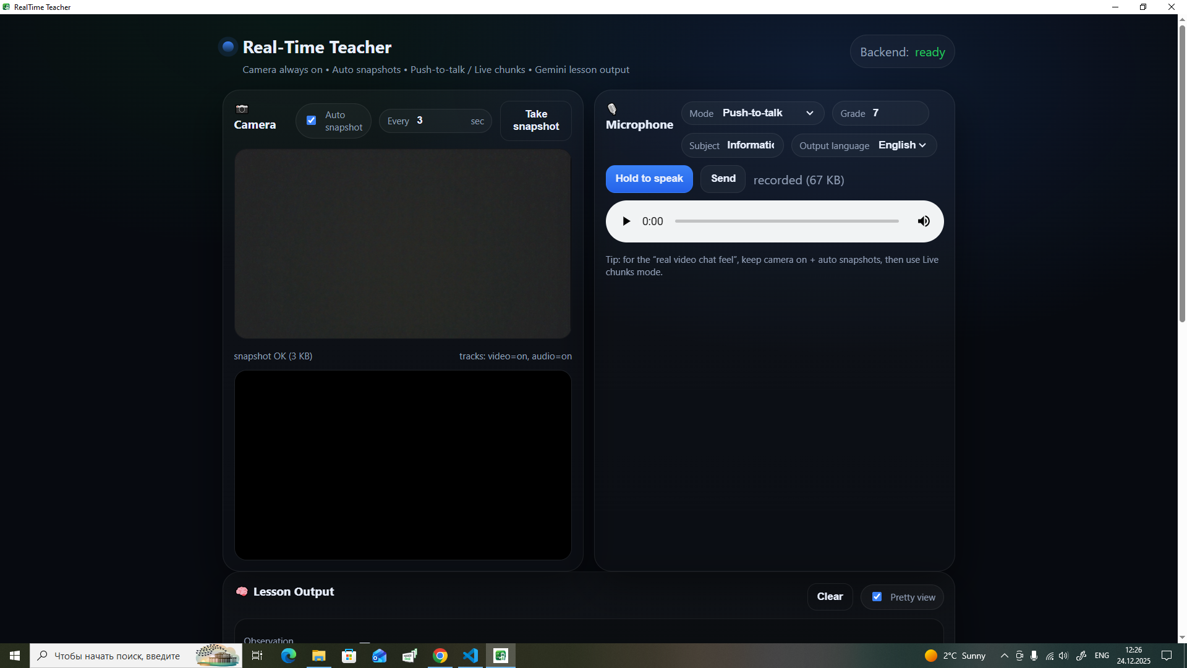Screen dimensions: 1187x668
Task: Play the recorded audio clip
Action: coord(626,221)
